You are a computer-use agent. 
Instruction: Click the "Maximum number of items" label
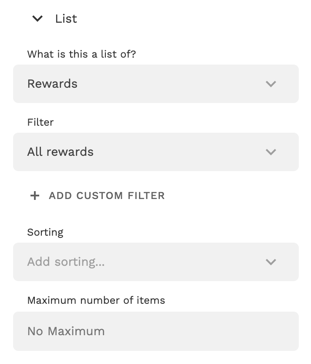96,300
